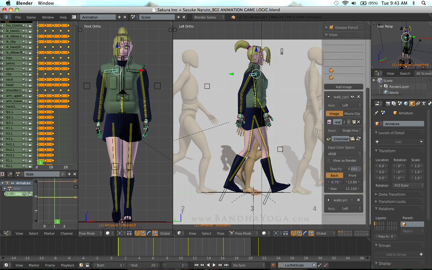Adjust the Opacity slider at 0.685
Viewport: 432px width, 270px height.
click(343, 169)
